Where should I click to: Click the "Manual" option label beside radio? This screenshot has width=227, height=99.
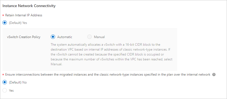(99, 37)
